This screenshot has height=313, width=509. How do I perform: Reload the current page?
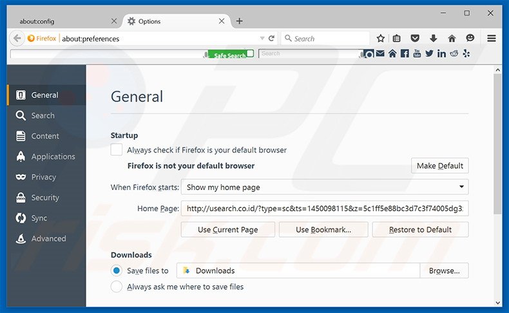click(x=271, y=38)
